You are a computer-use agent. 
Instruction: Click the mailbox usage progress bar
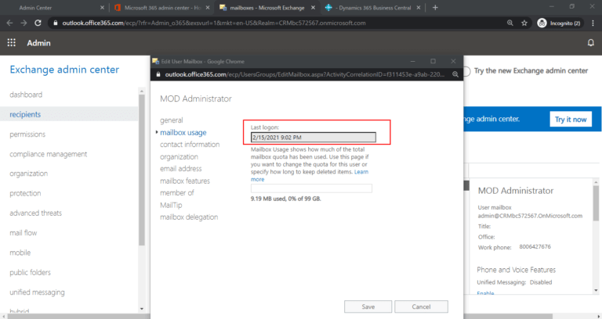(x=311, y=188)
